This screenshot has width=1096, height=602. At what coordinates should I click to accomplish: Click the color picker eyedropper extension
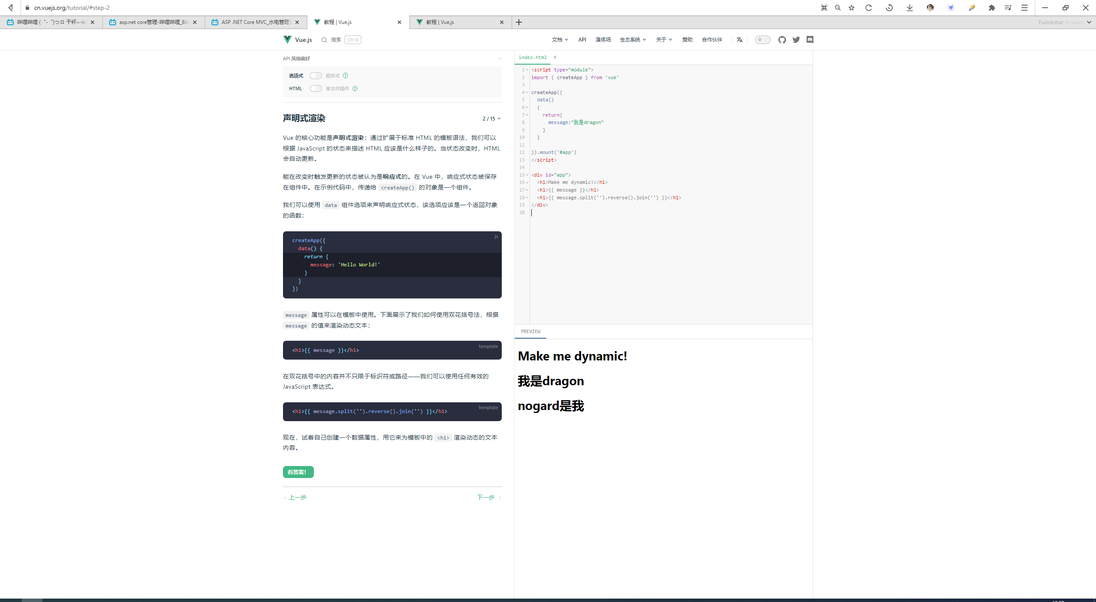pos(971,8)
